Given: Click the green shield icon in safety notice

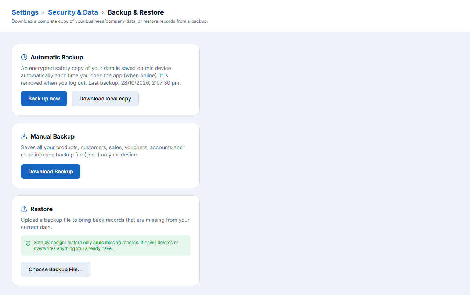Looking at the screenshot, I should pos(28,243).
